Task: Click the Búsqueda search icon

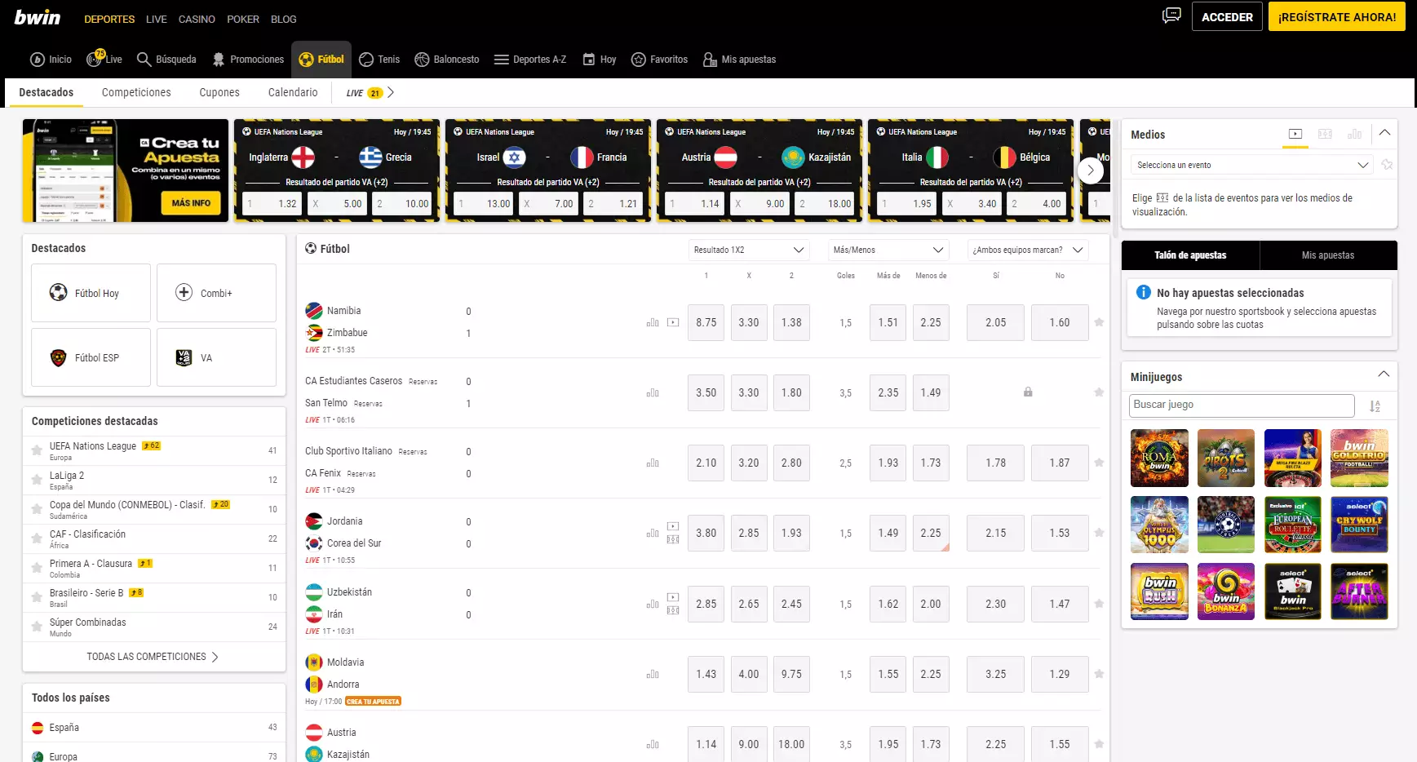Action: coord(144,60)
